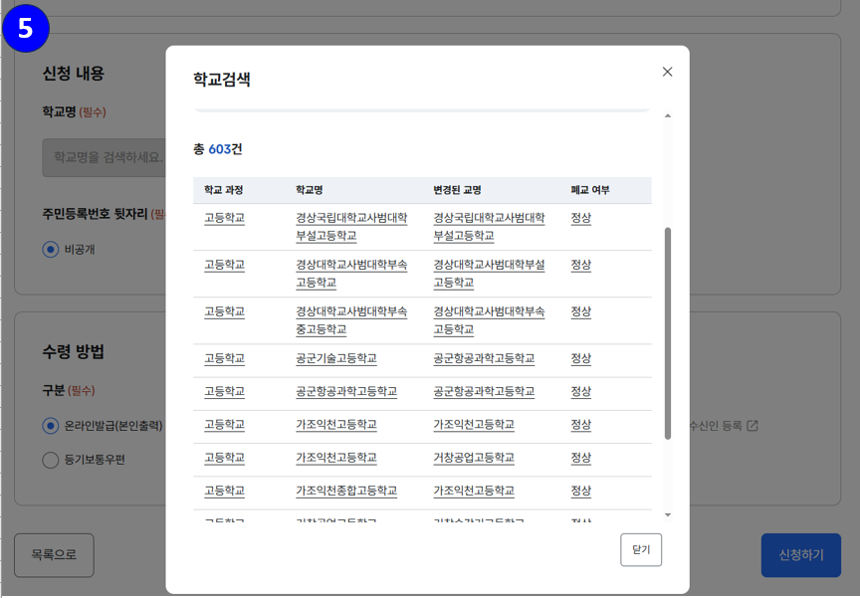Screen dimensions: 860x598
Task: Open the external link icon beside 수신인 등록
Action: [x=752, y=425]
